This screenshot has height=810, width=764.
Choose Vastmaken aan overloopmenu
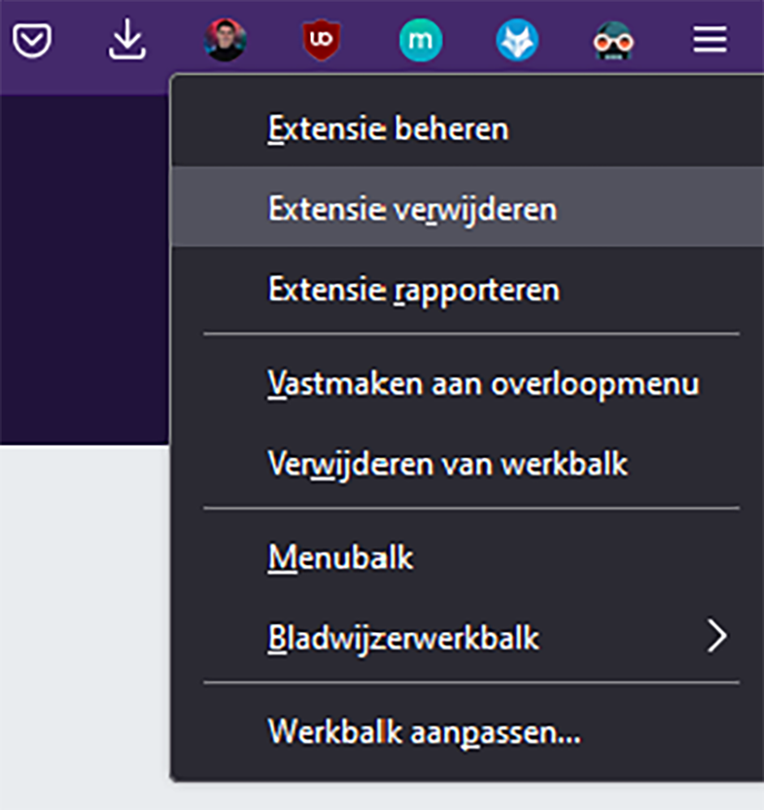(468, 383)
